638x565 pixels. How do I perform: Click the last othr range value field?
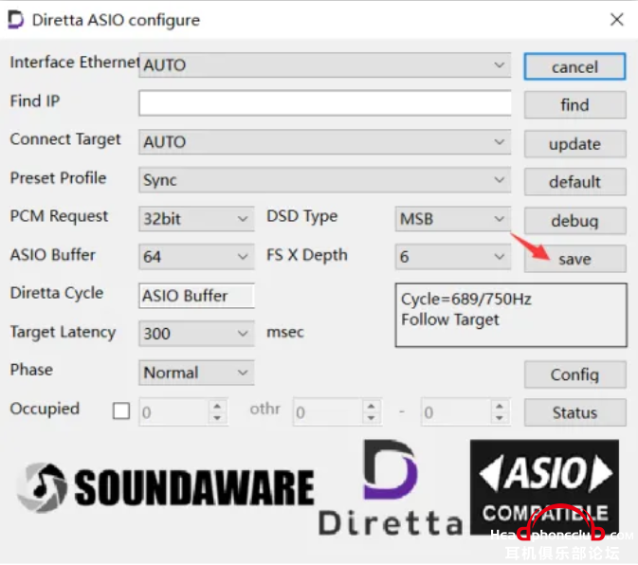457,412
